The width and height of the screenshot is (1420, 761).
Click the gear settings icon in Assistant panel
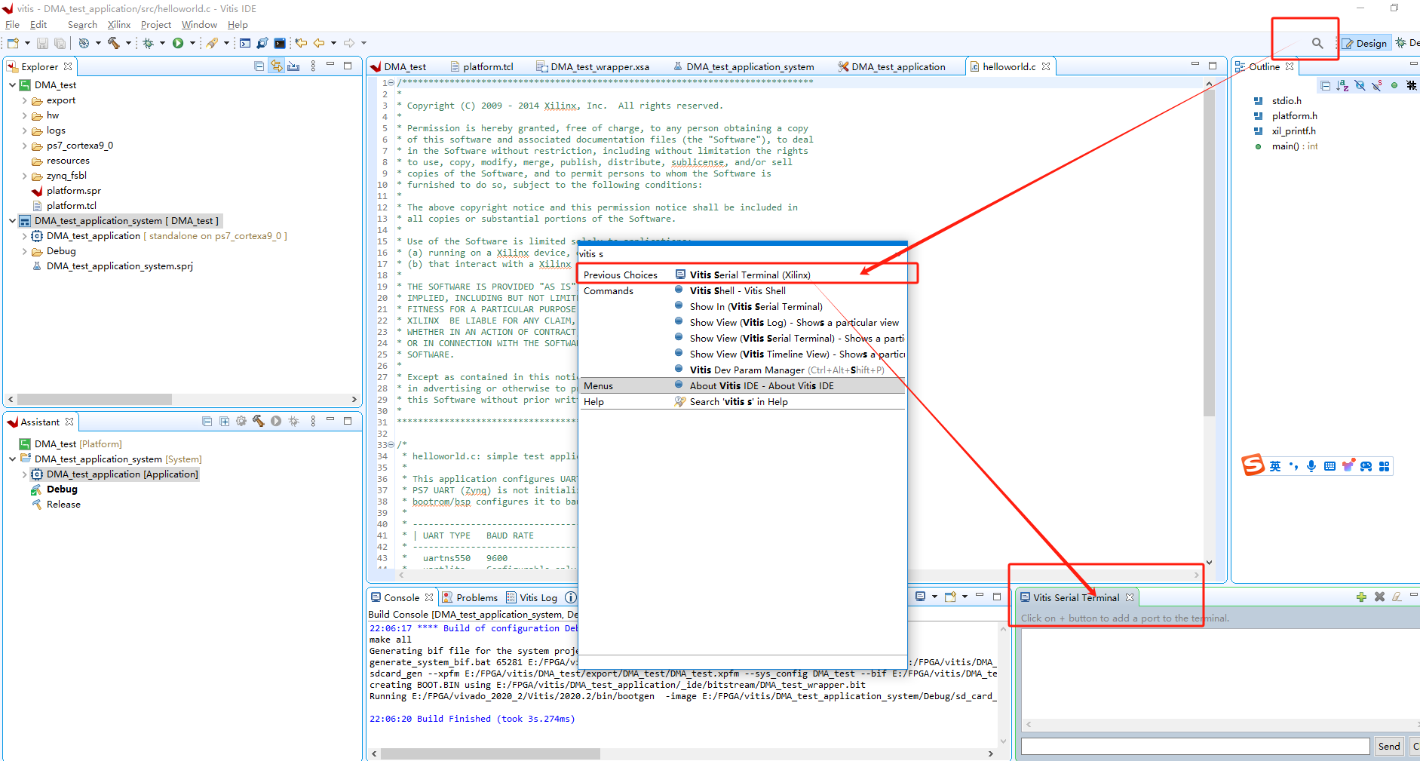tap(241, 422)
